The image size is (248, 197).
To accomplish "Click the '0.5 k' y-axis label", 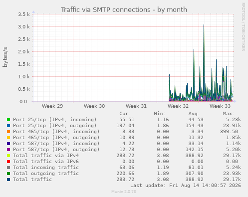I will click(24, 89).
